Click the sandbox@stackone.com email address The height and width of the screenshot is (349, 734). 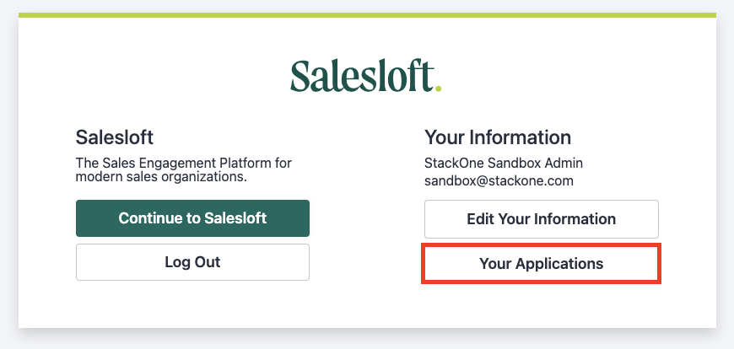[x=499, y=181]
